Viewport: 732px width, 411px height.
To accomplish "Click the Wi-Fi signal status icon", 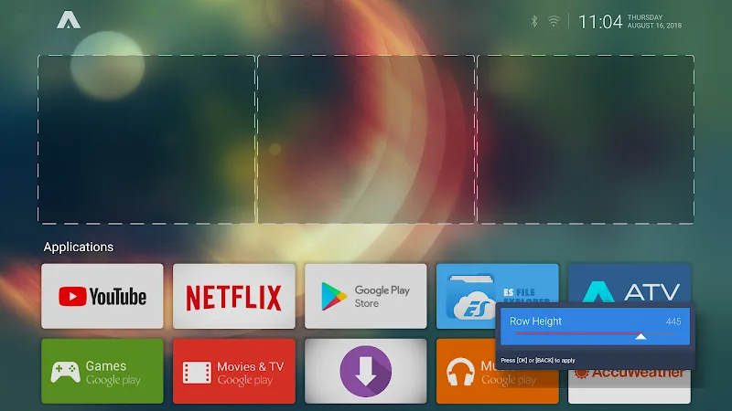I will point(554,21).
